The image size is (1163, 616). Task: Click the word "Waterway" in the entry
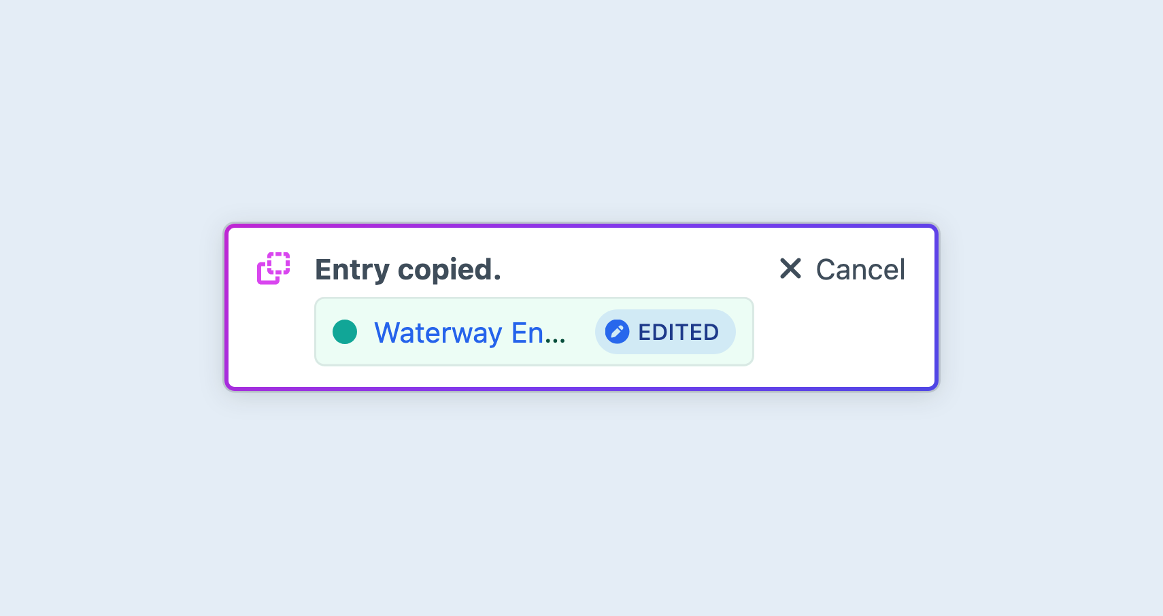438,332
